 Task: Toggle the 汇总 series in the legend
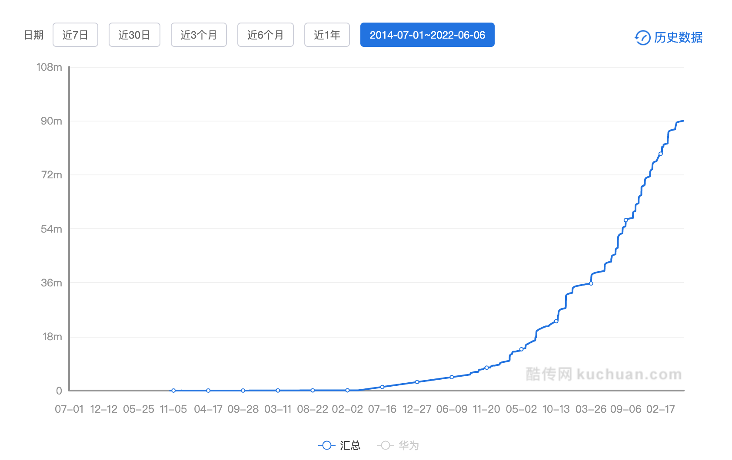pos(340,445)
